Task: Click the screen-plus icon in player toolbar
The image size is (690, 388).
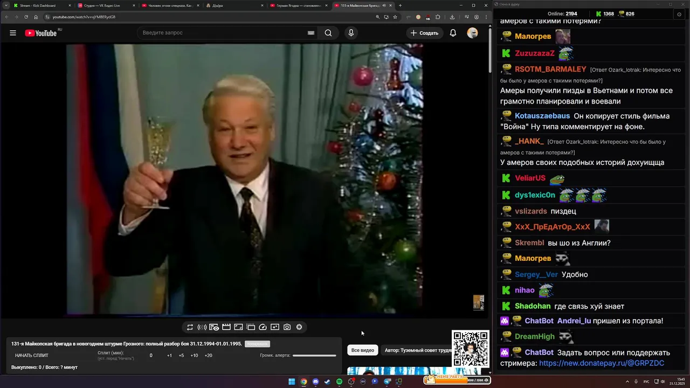Action: coord(275,327)
